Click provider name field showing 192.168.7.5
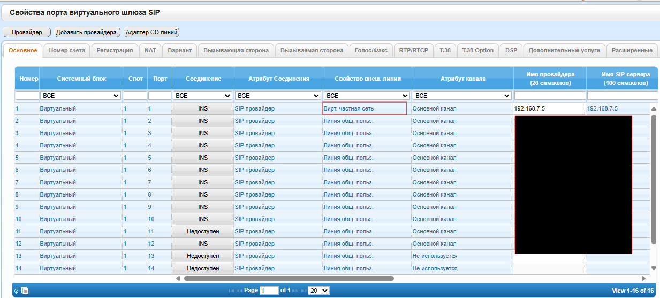Image resolution: width=660 pixels, height=298 pixels. pos(550,108)
